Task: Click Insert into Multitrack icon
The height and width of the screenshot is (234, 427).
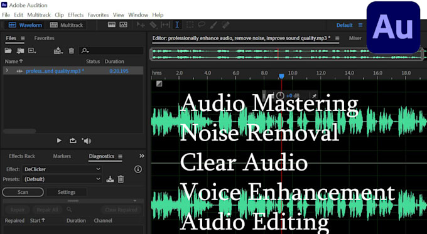Action: [x=58, y=50]
